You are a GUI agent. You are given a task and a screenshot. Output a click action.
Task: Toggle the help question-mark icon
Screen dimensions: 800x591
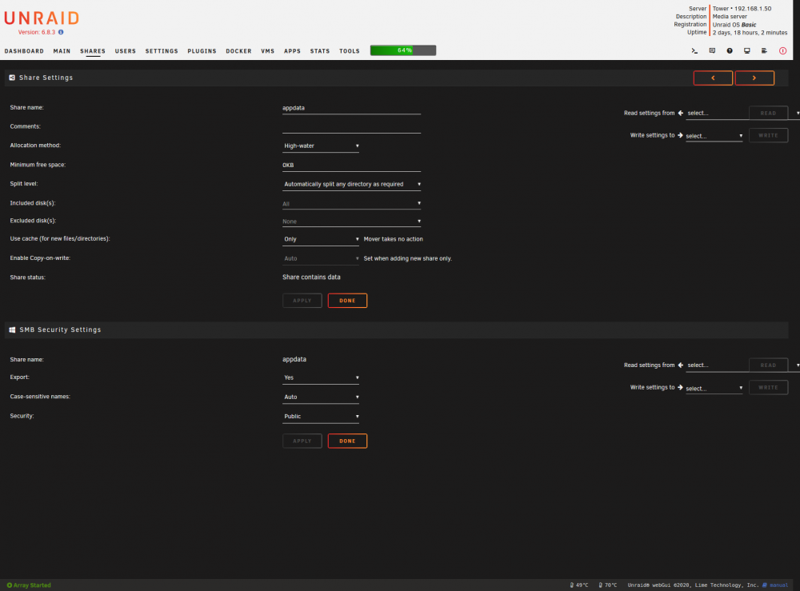click(730, 50)
